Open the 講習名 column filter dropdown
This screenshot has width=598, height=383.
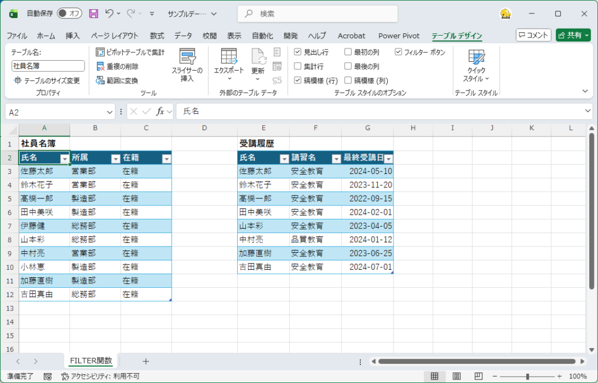336,158
